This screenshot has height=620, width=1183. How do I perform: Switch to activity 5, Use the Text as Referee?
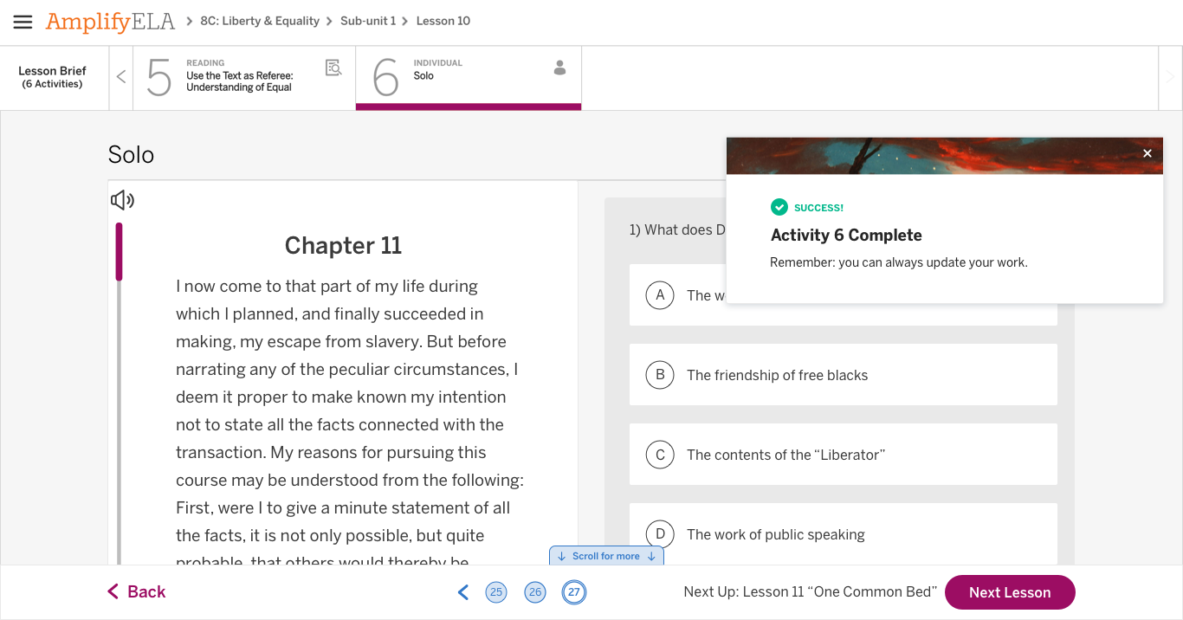click(x=244, y=77)
